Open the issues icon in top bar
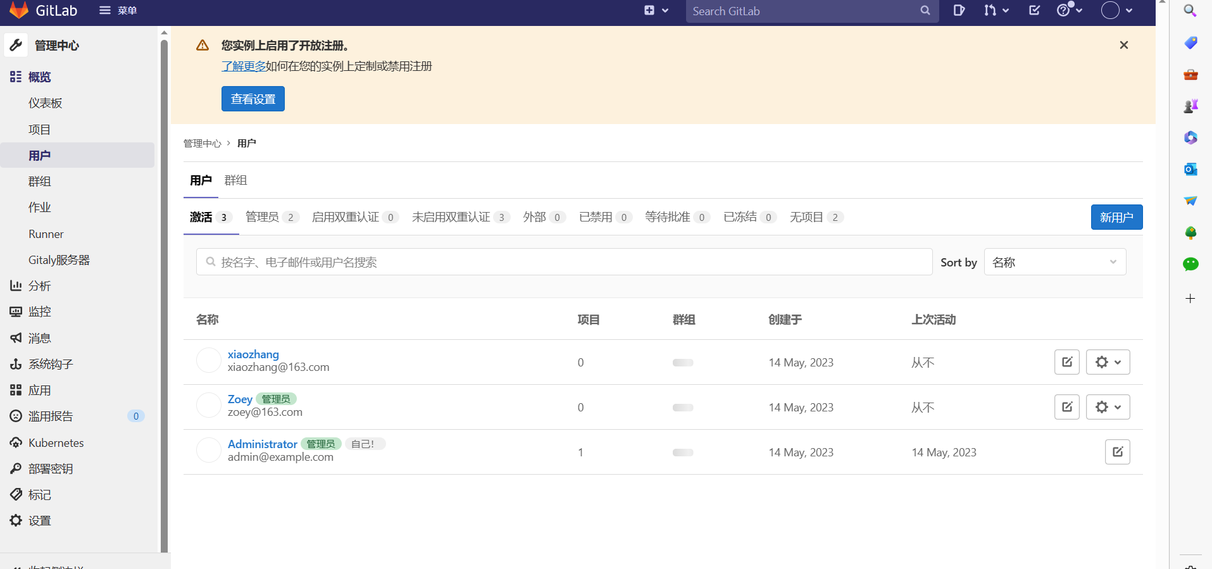 coord(959,11)
